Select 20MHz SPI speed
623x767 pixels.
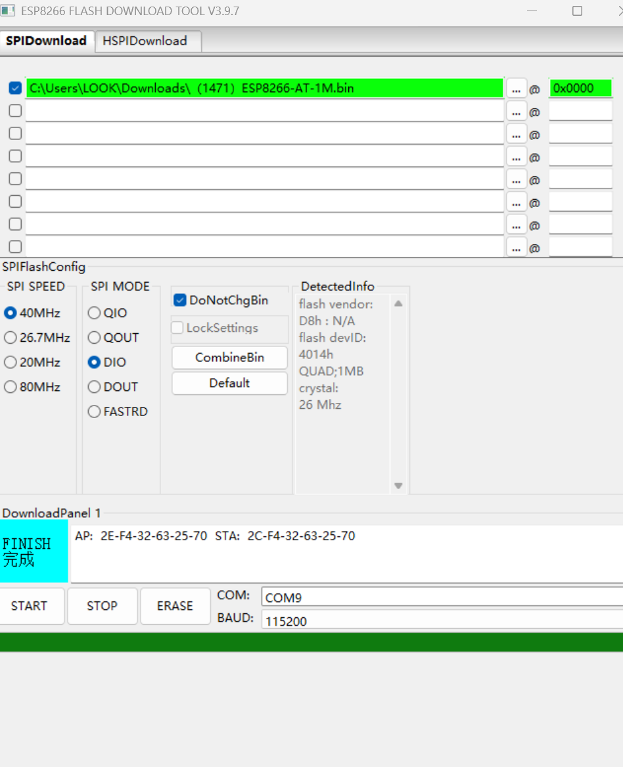[x=32, y=362]
